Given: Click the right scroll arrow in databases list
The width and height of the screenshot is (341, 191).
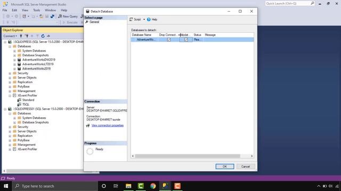Looking at the screenshot, I should point(251,156).
